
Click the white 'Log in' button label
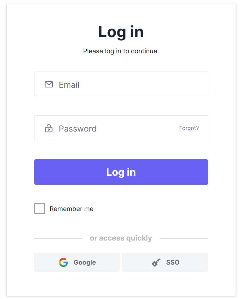click(x=121, y=172)
